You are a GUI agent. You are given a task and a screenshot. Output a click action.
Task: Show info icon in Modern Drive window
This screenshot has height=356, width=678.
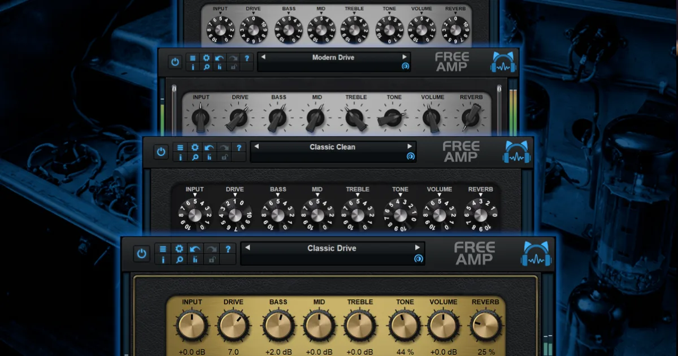[192, 67]
